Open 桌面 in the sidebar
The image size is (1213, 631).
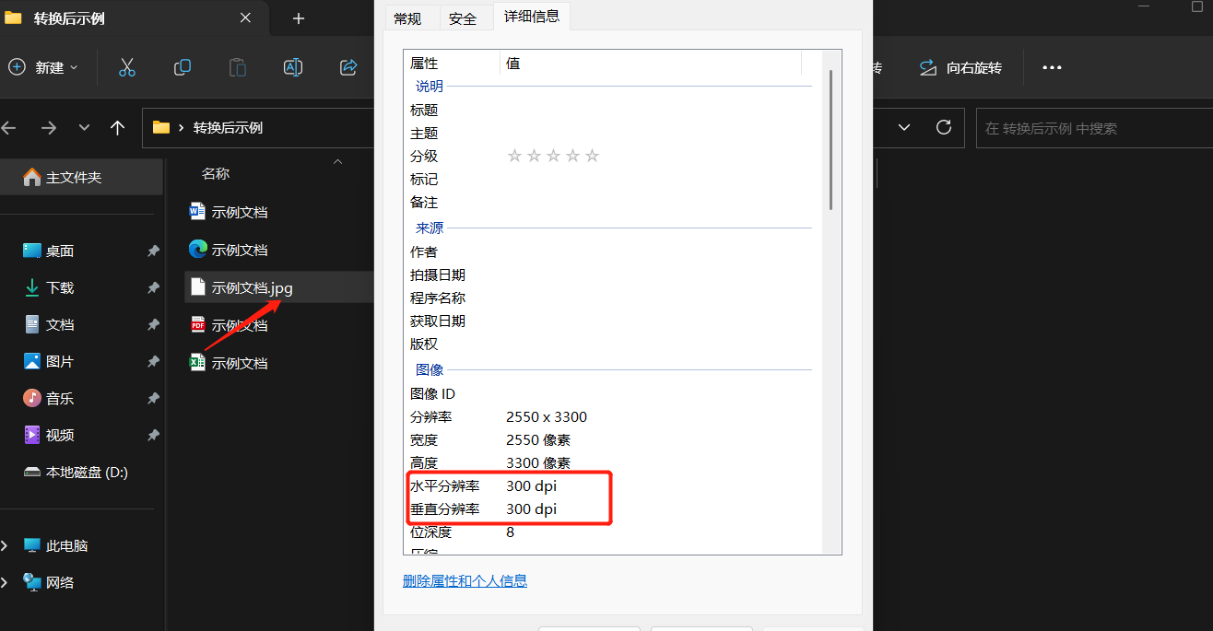(60, 251)
